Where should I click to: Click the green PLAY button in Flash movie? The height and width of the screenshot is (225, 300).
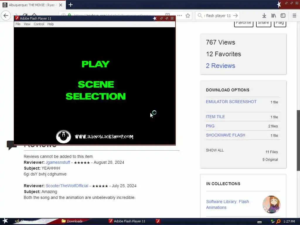[96, 64]
